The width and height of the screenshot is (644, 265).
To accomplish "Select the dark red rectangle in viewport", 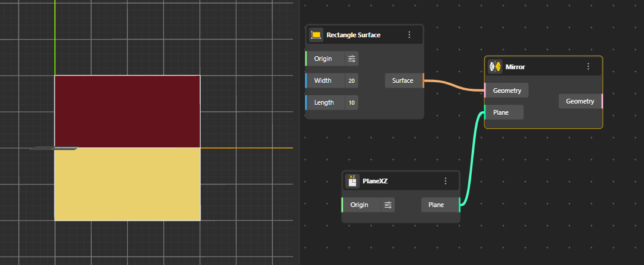I will click(127, 112).
